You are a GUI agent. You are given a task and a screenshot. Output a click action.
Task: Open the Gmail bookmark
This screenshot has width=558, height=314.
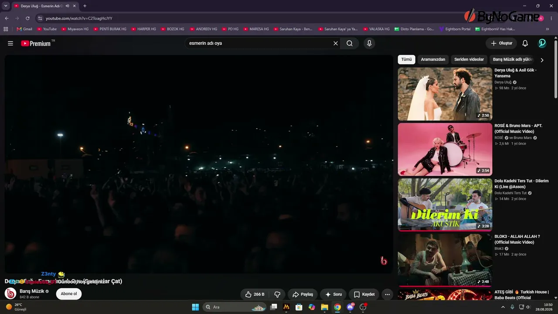tap(24, 29)
